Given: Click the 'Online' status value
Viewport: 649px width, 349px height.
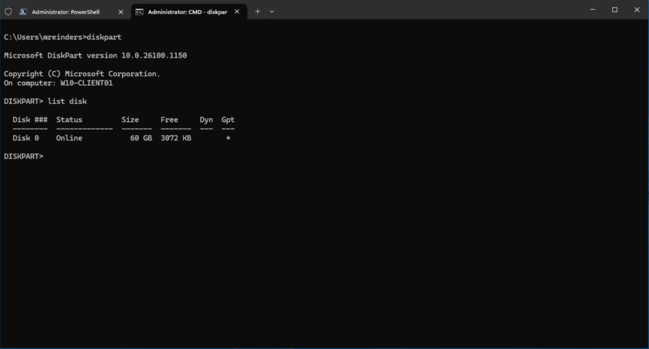Looking at the screenshot, I should point(69,138).
